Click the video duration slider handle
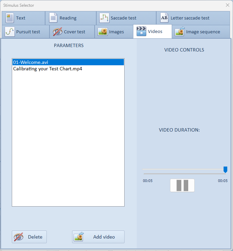The width and height of the screenshot is (233, 251). pos(225,170)
